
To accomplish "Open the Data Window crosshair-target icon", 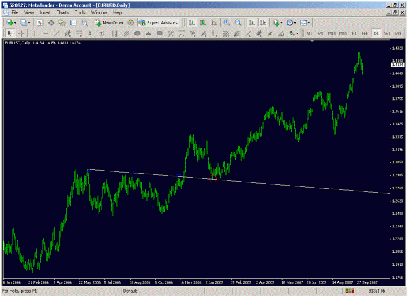I will 51,23.
